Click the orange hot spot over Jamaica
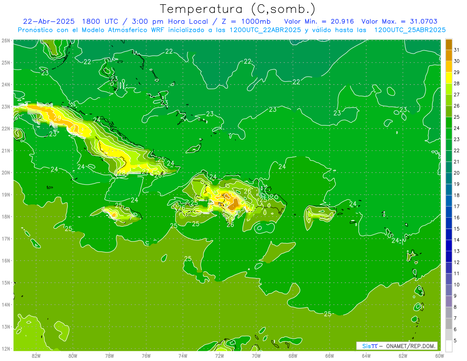 [114, 214]
